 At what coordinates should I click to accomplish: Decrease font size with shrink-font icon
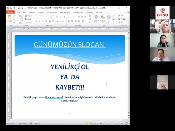(60, 17)
